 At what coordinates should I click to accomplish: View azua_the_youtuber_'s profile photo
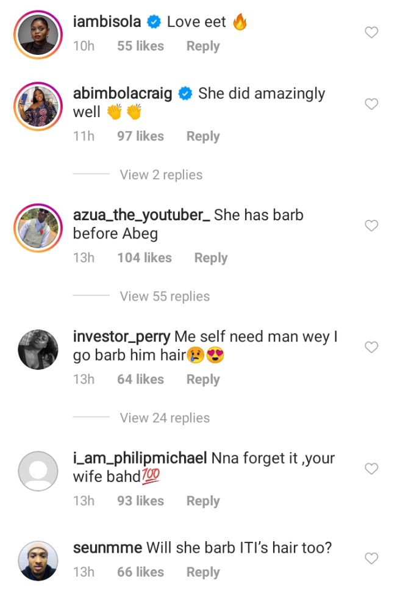click(38, 226)
